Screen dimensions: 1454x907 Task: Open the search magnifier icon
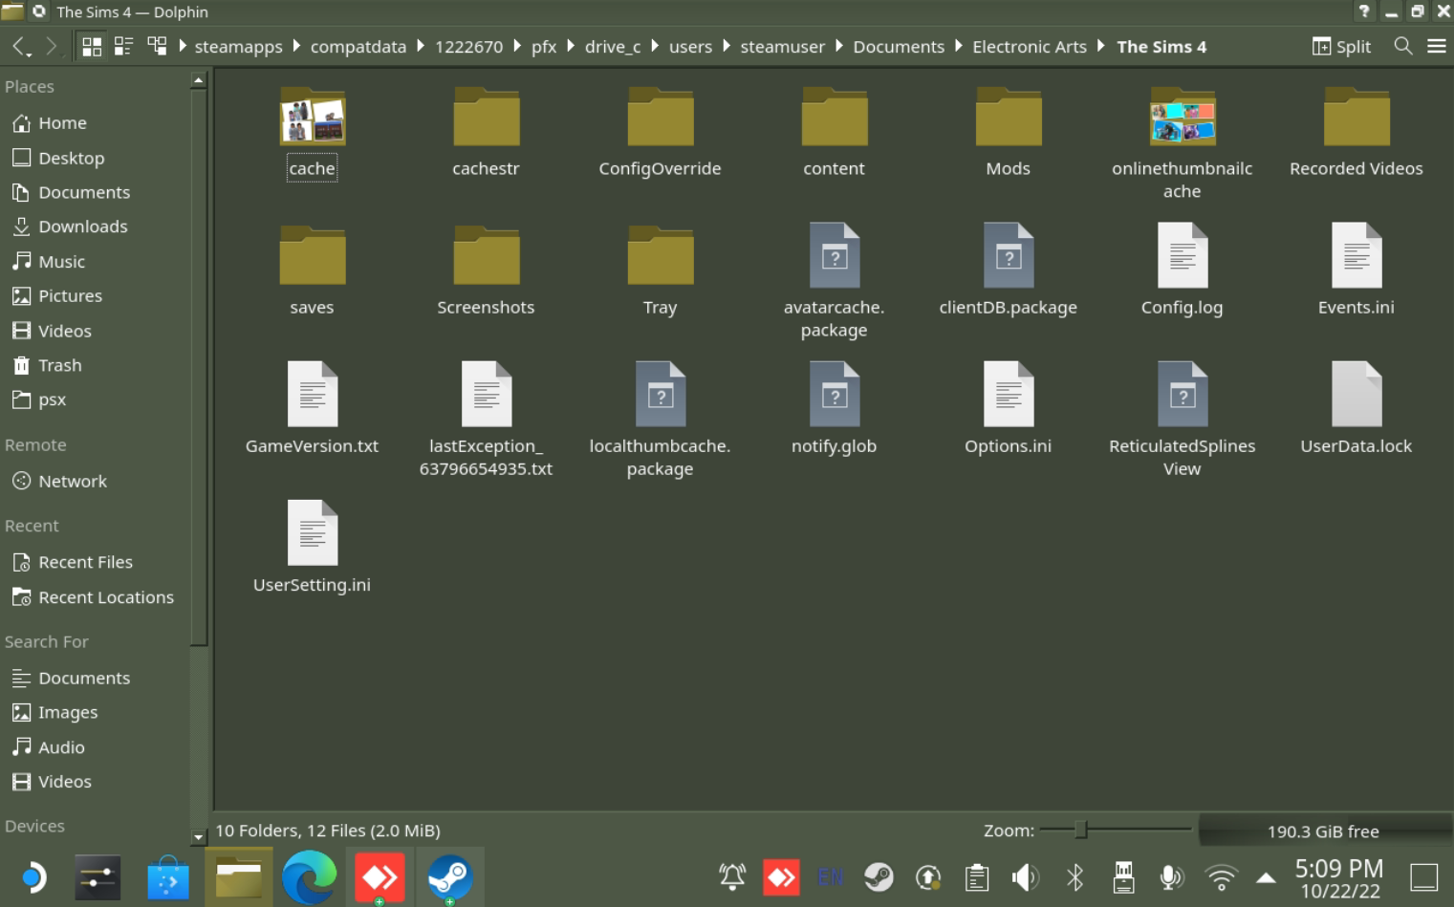[x=1403, y=46]
